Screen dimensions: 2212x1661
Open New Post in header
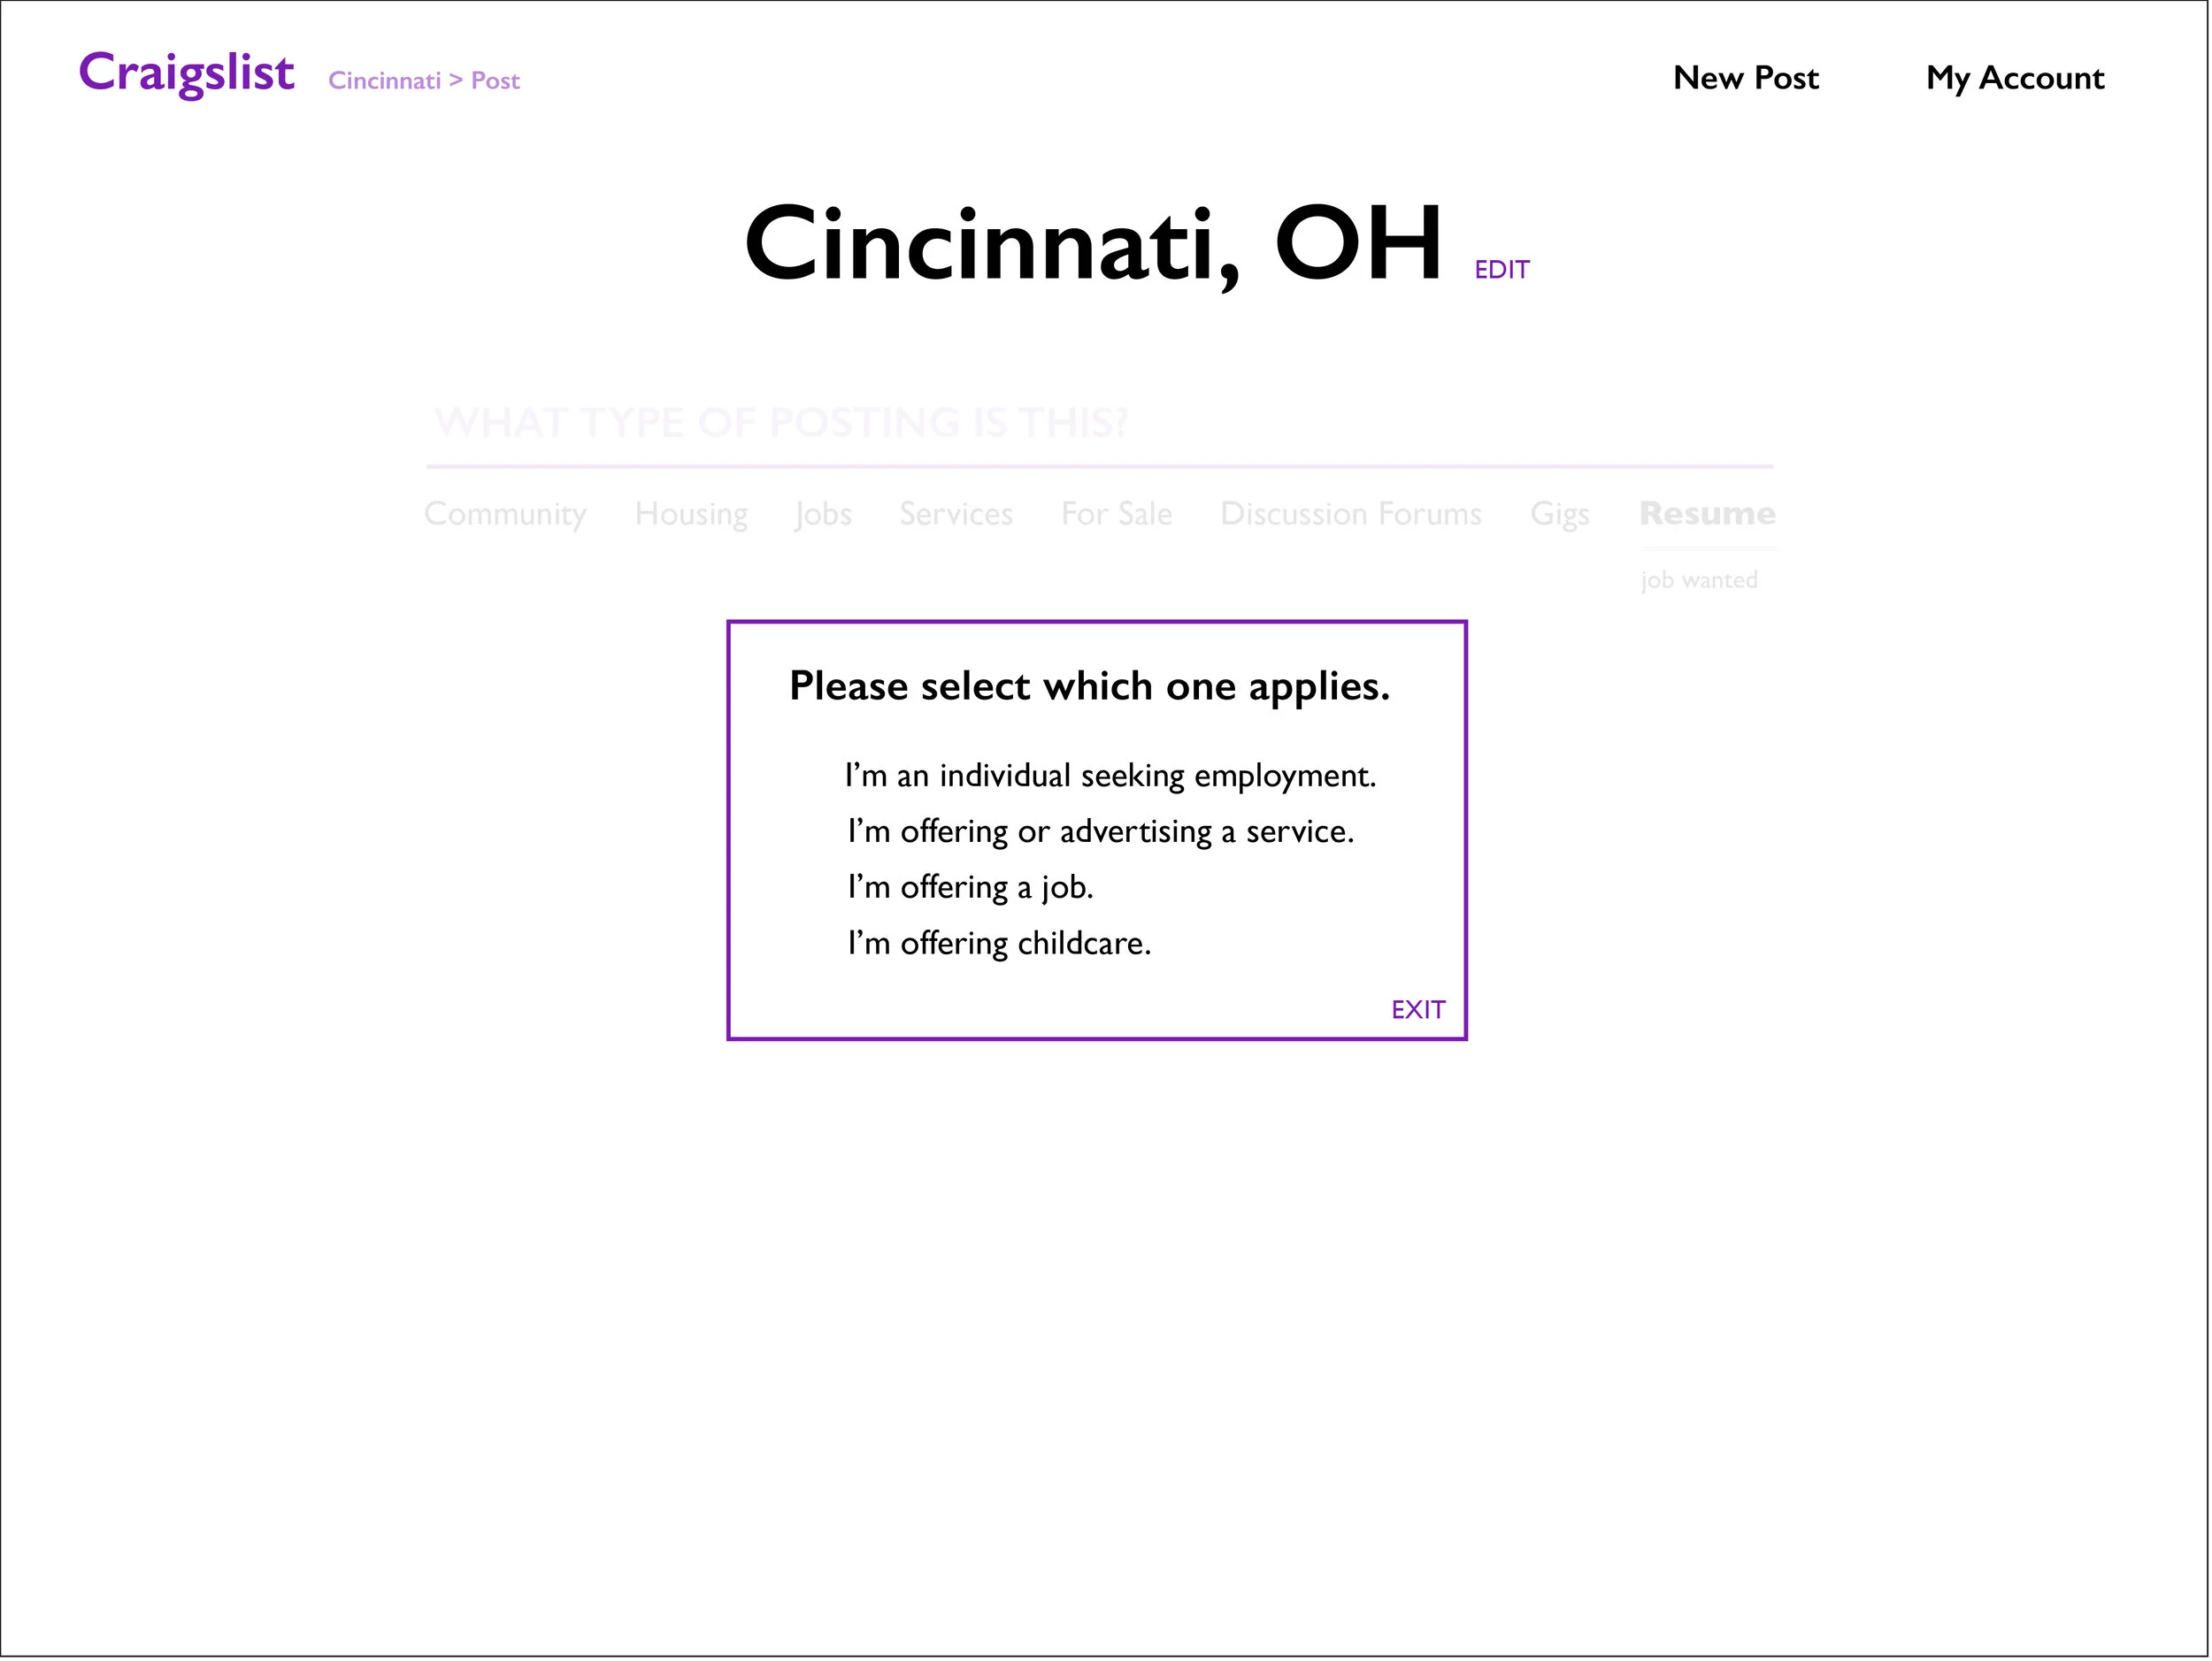[x=1745, y=78]
